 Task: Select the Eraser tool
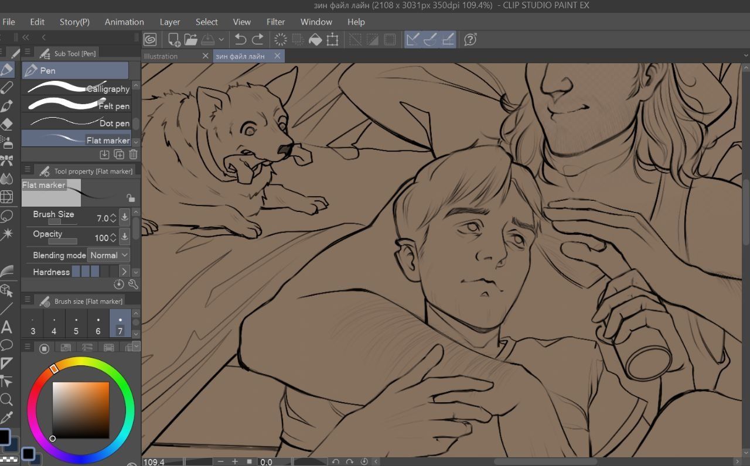click(7, 124)
